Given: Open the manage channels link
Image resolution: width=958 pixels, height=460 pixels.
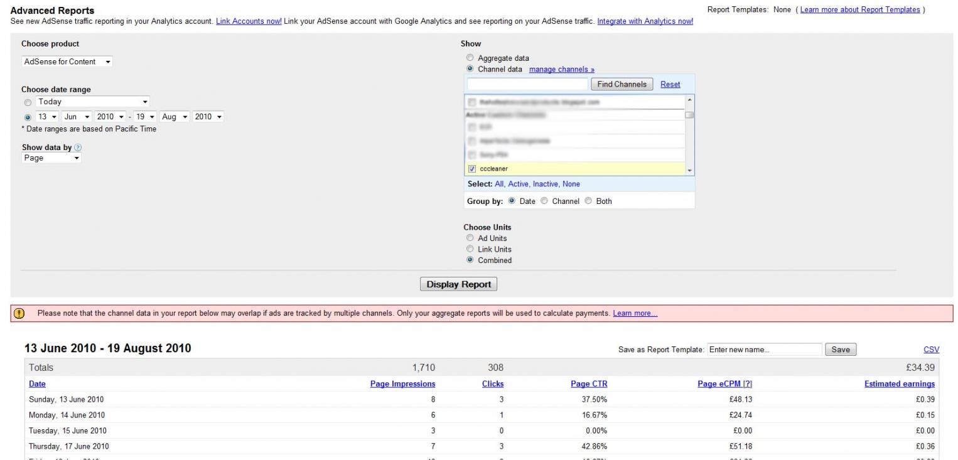Looking at the screenshot, I should 561,69.
